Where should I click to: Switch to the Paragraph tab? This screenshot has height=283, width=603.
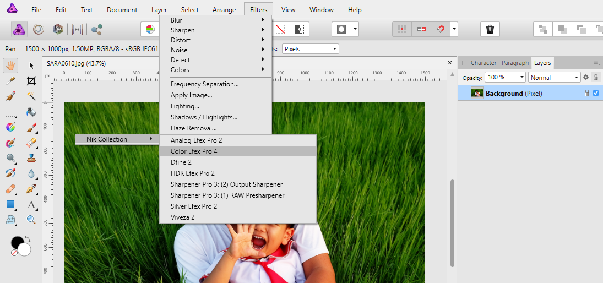point(515,63)
